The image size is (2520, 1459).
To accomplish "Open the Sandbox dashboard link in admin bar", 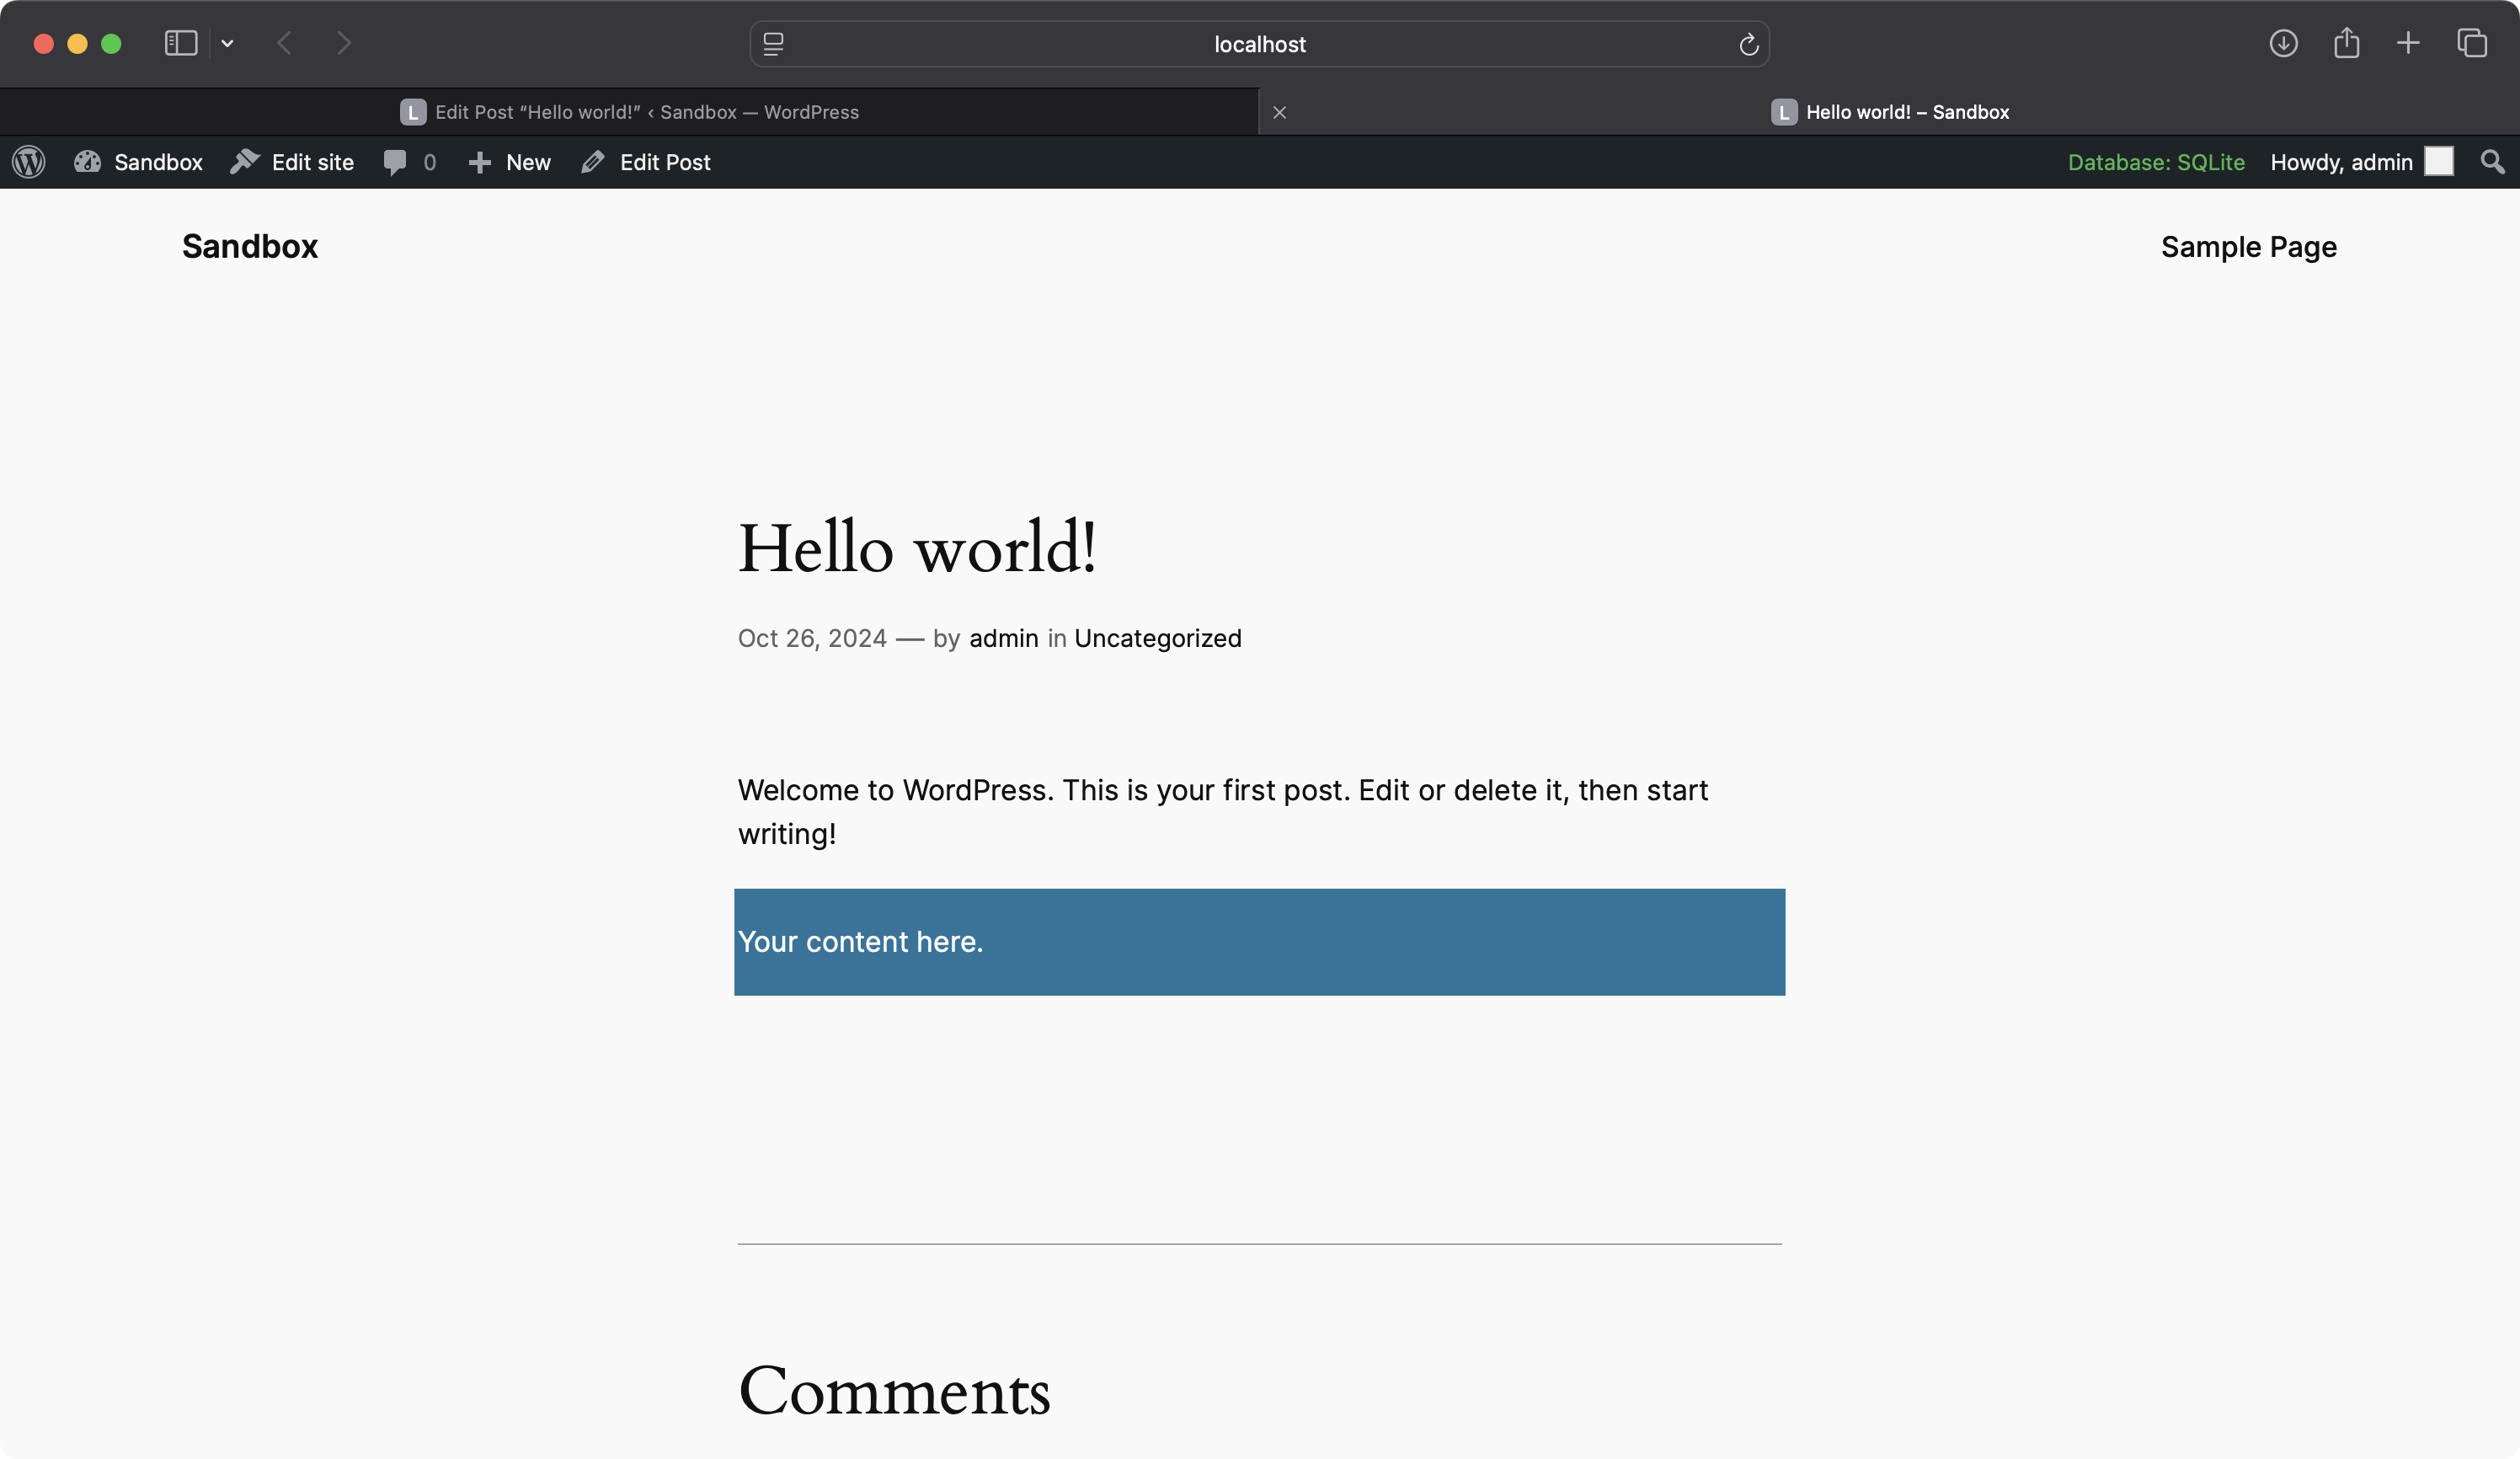I will 138,162.
